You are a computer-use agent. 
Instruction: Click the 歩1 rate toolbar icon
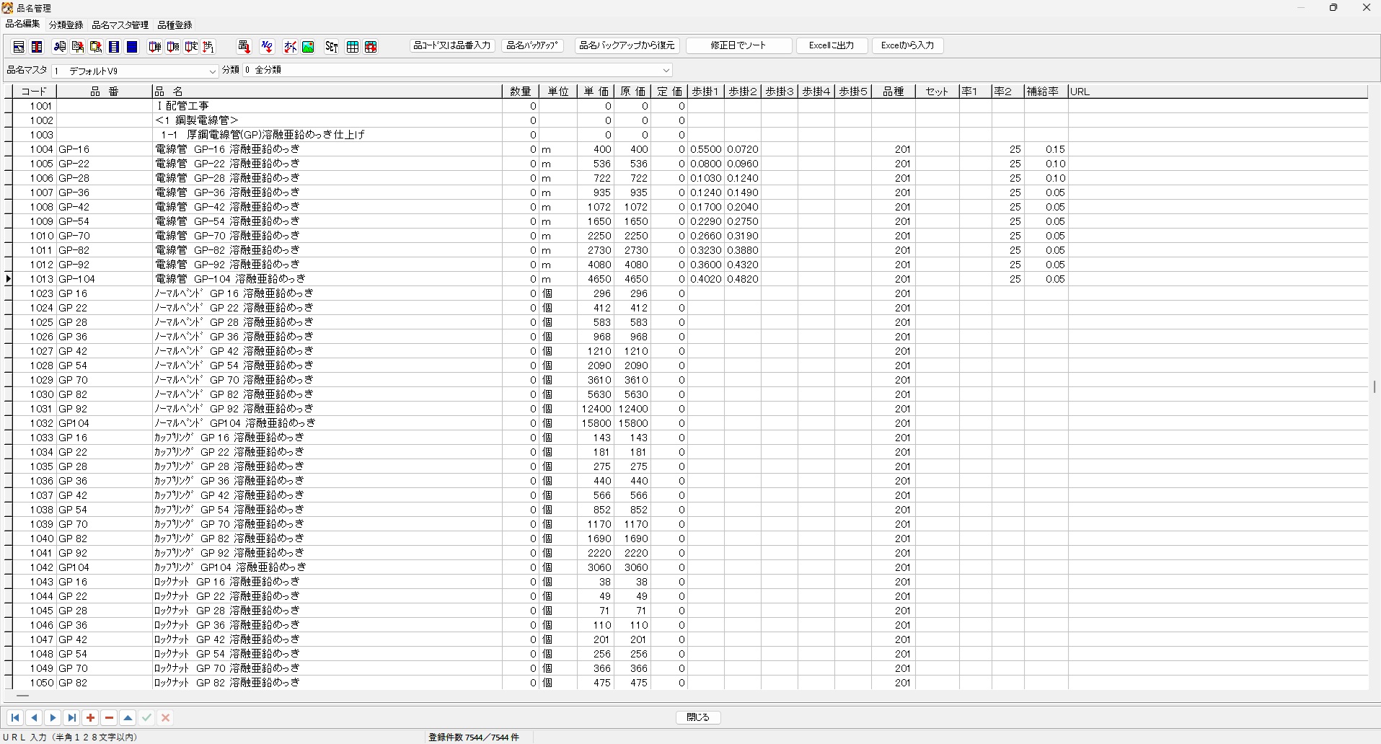coord(209,47)
